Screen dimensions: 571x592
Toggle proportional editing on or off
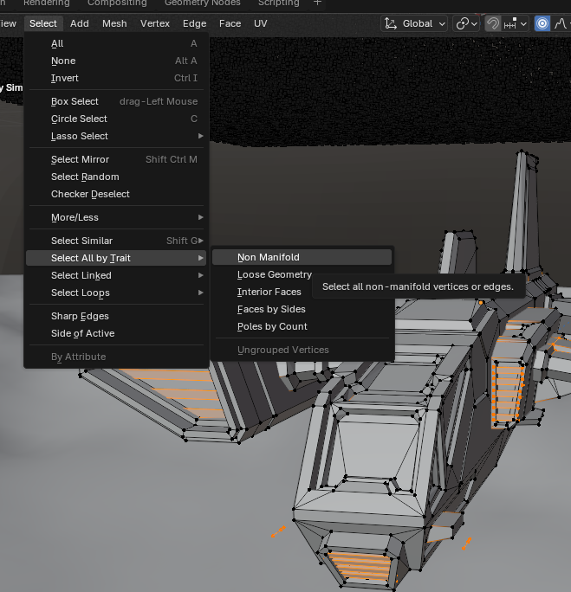pos(542,23)
